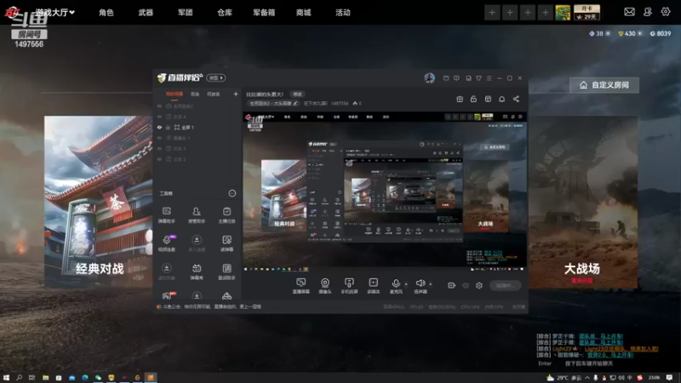Switch to the first scene tab
This screenshot has width=681, height=383.
175,94
